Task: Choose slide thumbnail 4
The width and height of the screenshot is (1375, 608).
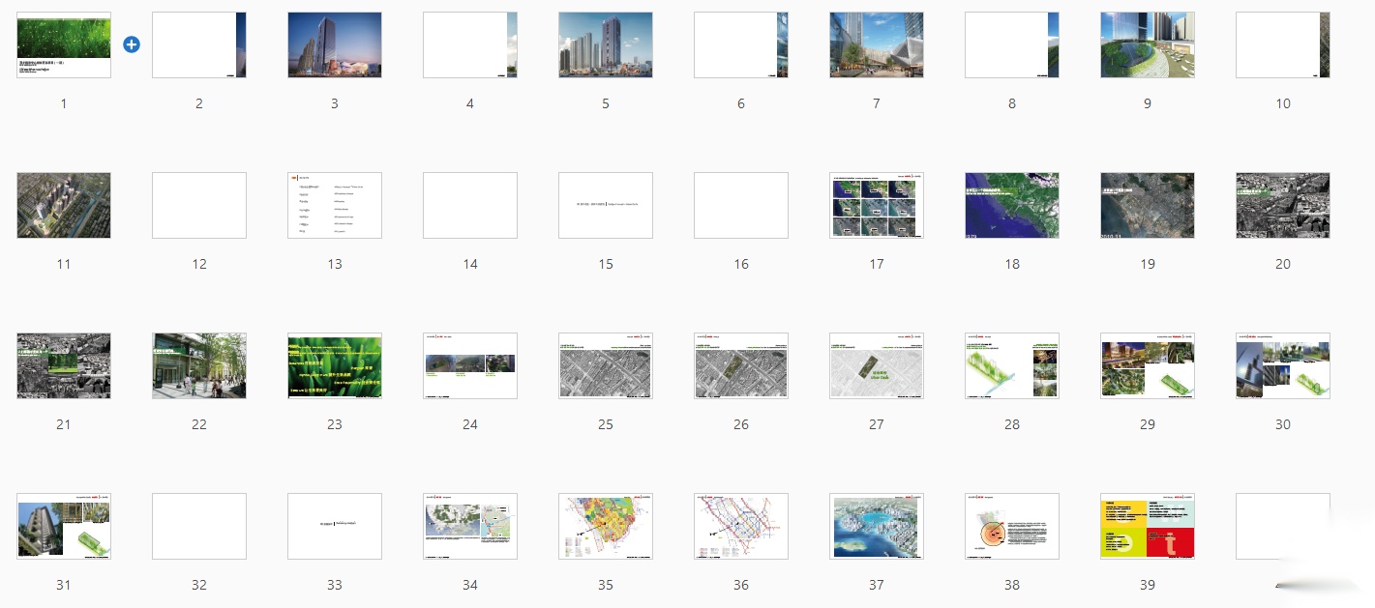Action: tap(470, 44)
